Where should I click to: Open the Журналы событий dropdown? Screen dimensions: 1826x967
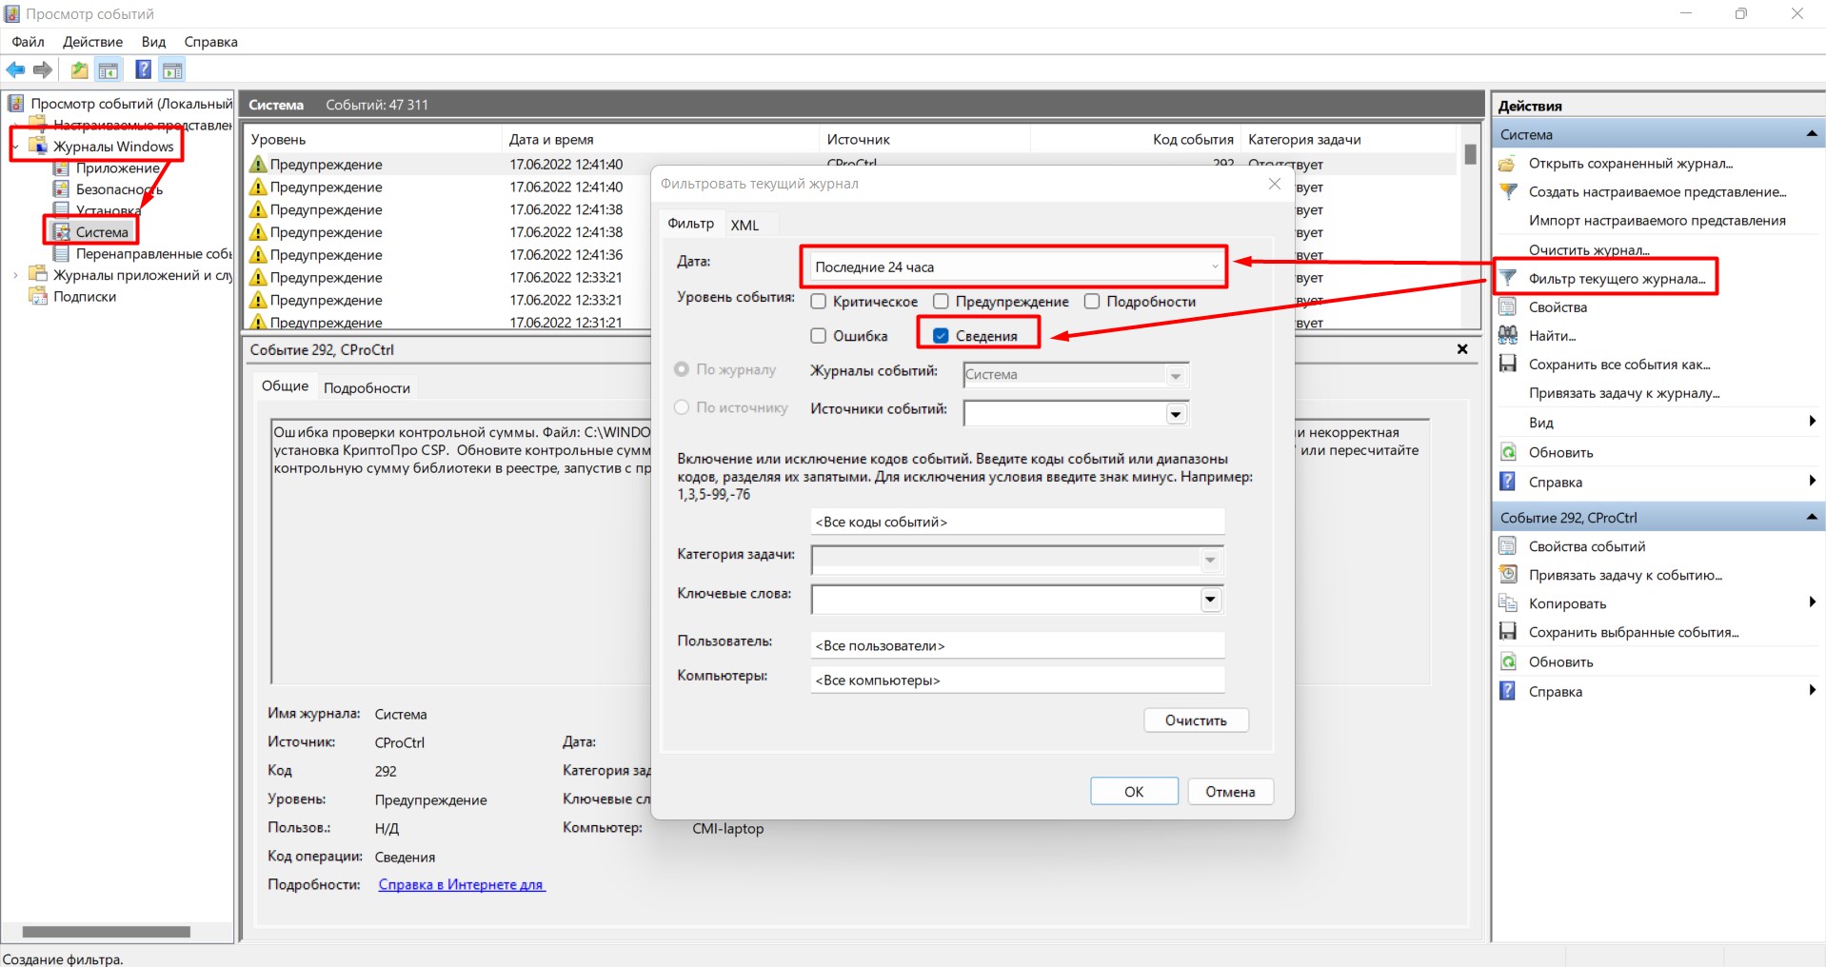[1176, 375]
